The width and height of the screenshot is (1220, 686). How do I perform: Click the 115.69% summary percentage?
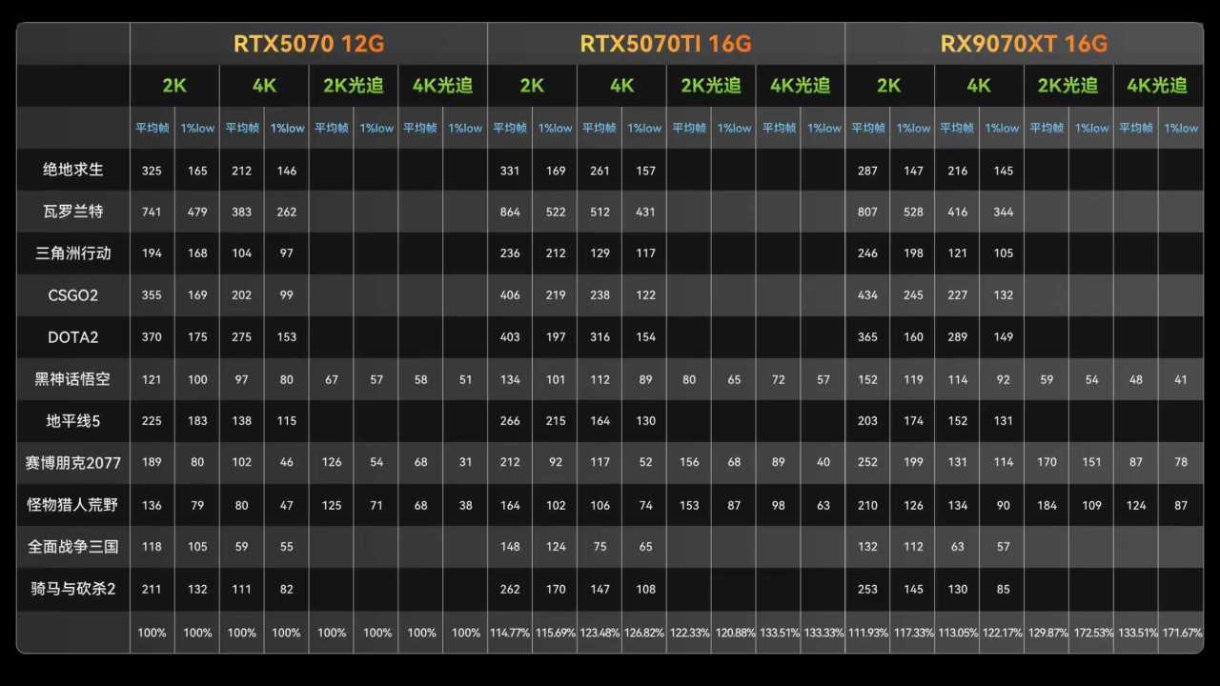coord(555,633)
